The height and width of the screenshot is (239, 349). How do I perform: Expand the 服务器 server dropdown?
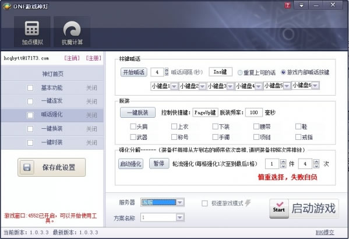coord(180,202)
